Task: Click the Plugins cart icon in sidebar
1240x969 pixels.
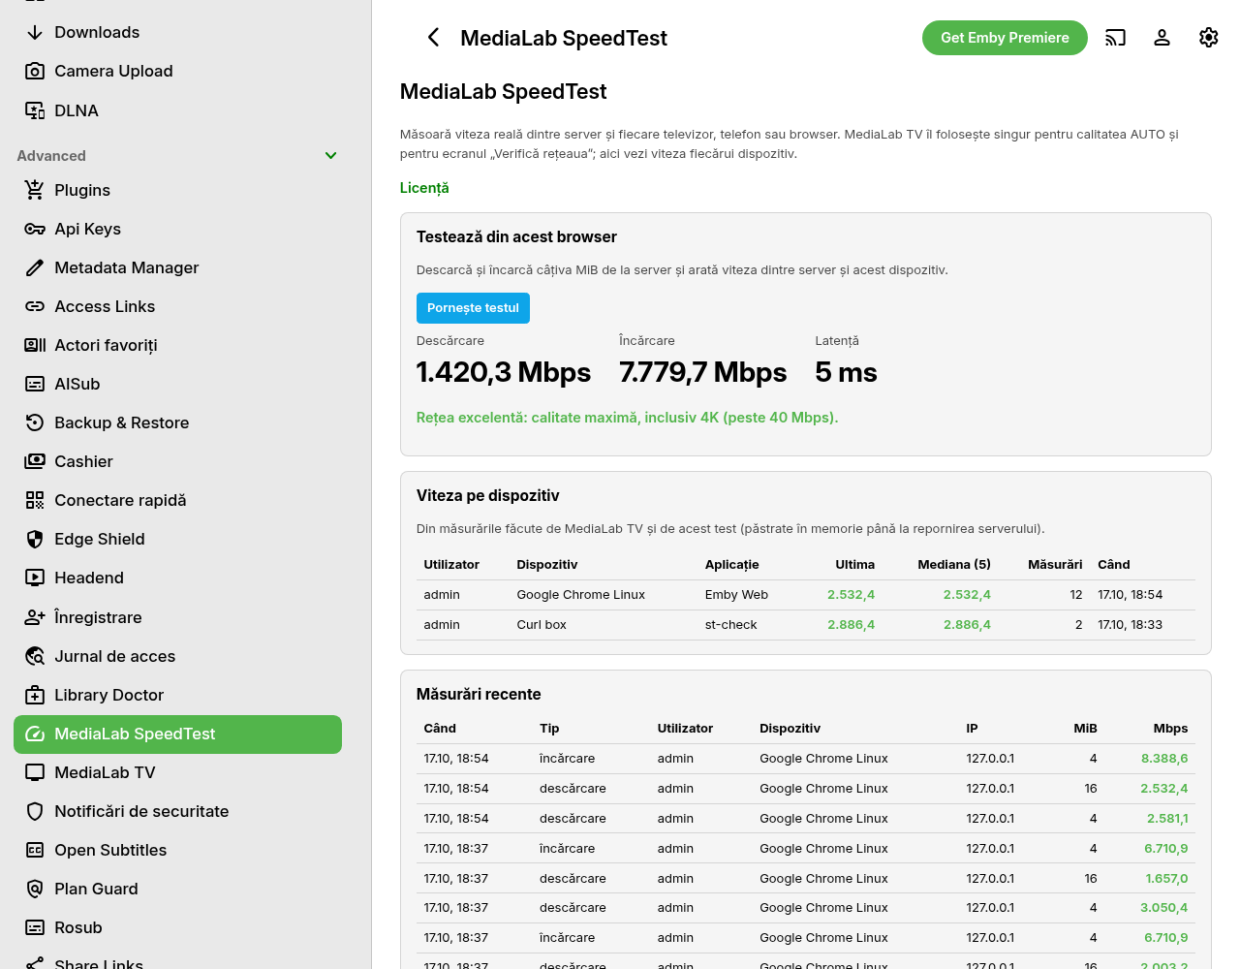Action: click(35, 190)
